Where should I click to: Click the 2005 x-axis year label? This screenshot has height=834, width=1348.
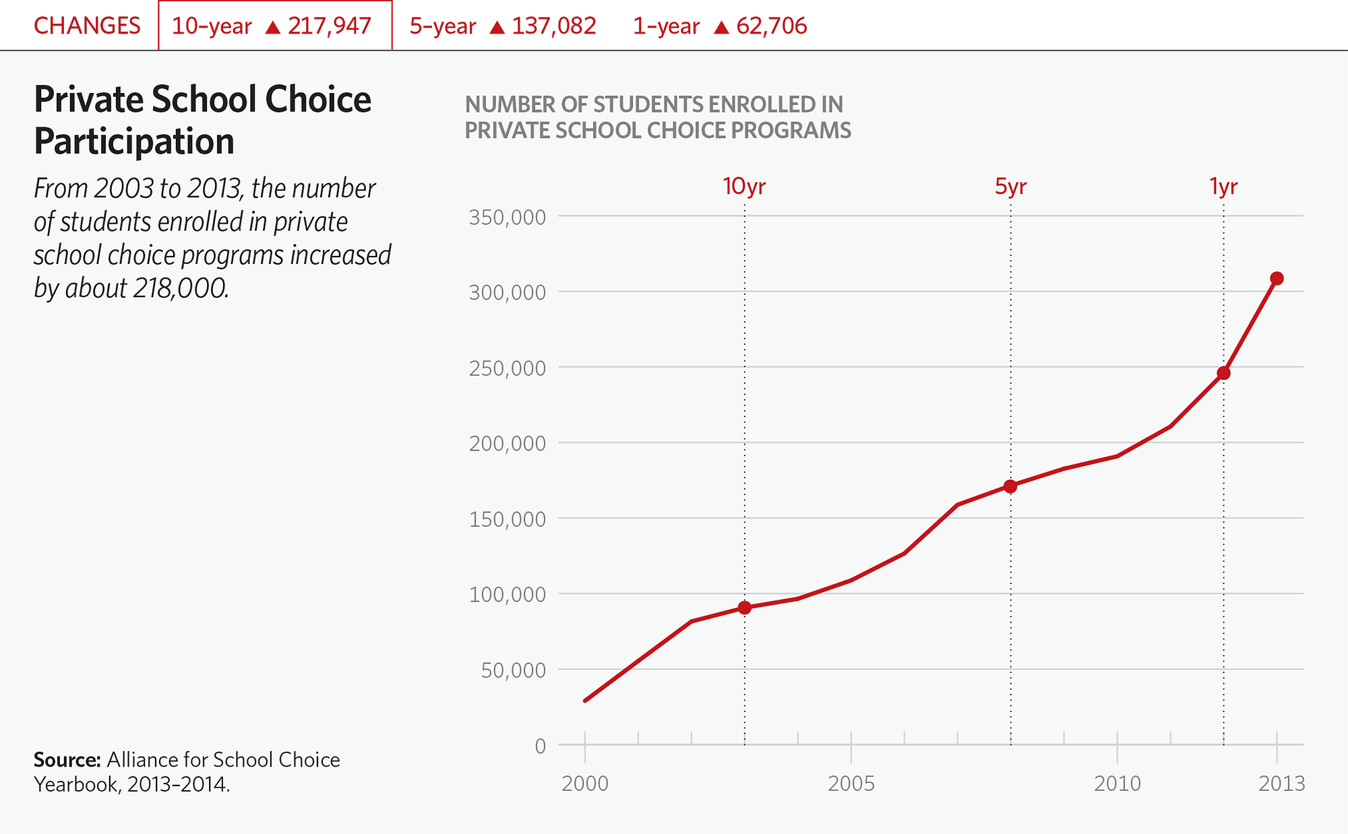pyautogui.click(x=851, y=783)
